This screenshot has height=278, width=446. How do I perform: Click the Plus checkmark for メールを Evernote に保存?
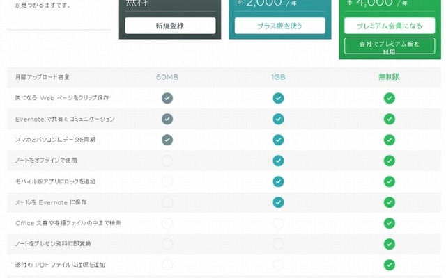tap(278, 202)
